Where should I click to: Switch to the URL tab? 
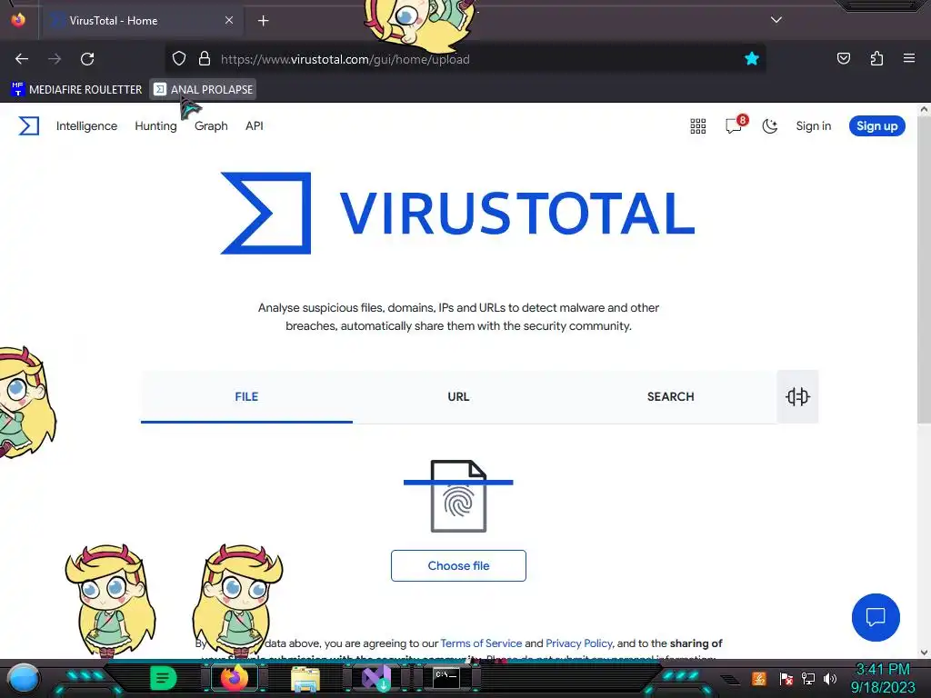coord(458,396)
